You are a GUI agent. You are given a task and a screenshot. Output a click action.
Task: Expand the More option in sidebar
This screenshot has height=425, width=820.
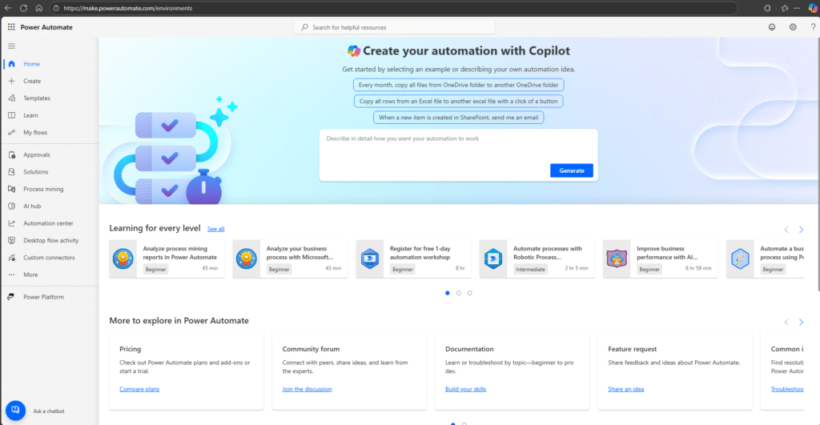pyautogui.click(x=30, y=275)
